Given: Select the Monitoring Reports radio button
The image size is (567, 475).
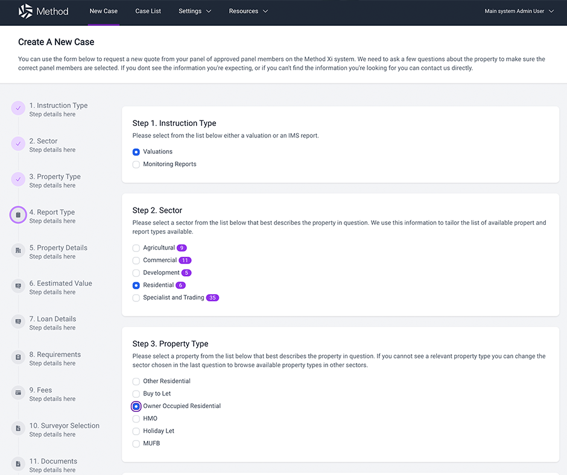Looking at the screenshot, I should (136, 165).
